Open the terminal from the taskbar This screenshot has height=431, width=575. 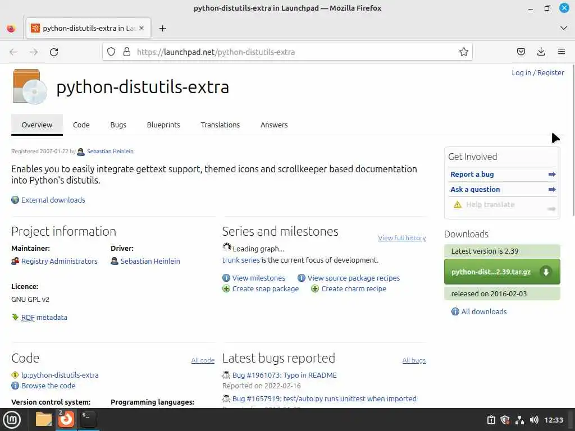[x=88, y=419]
